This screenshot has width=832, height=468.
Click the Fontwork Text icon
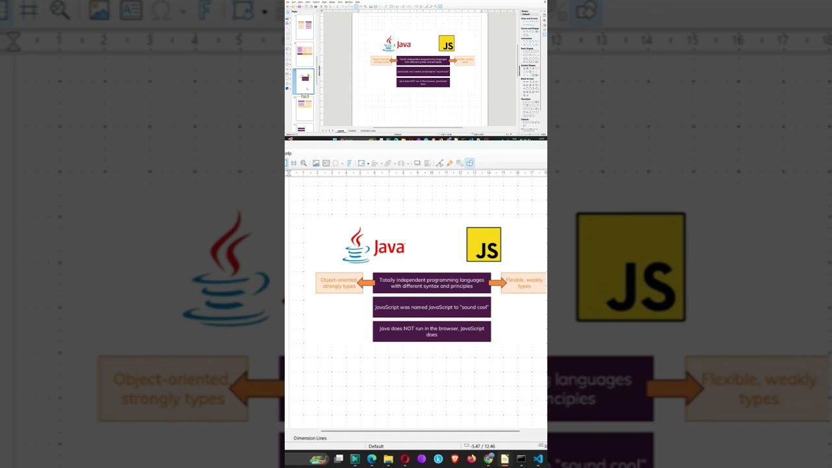point(350,163)
